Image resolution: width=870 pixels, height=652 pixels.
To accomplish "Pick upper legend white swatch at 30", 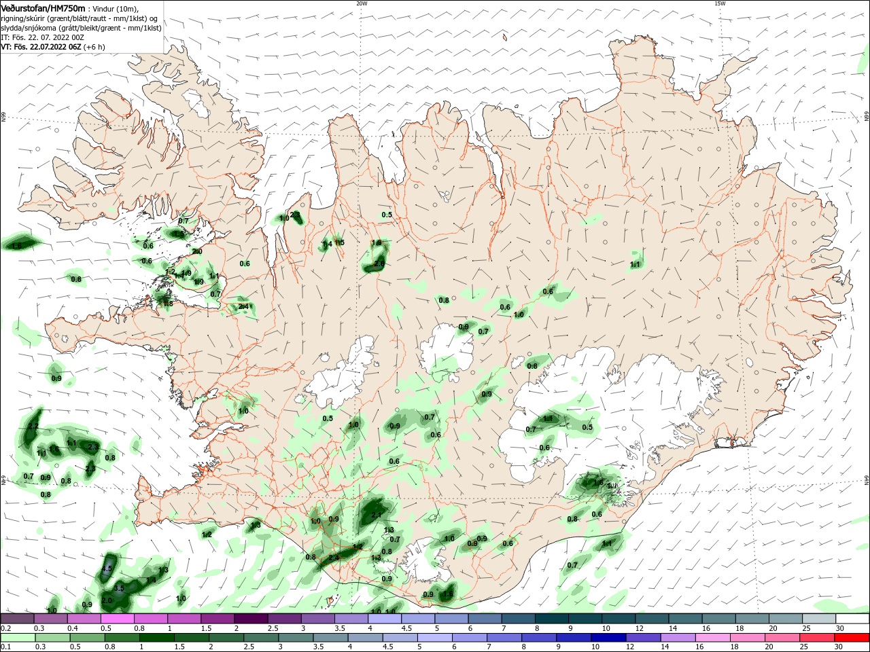I will (852, 618).
